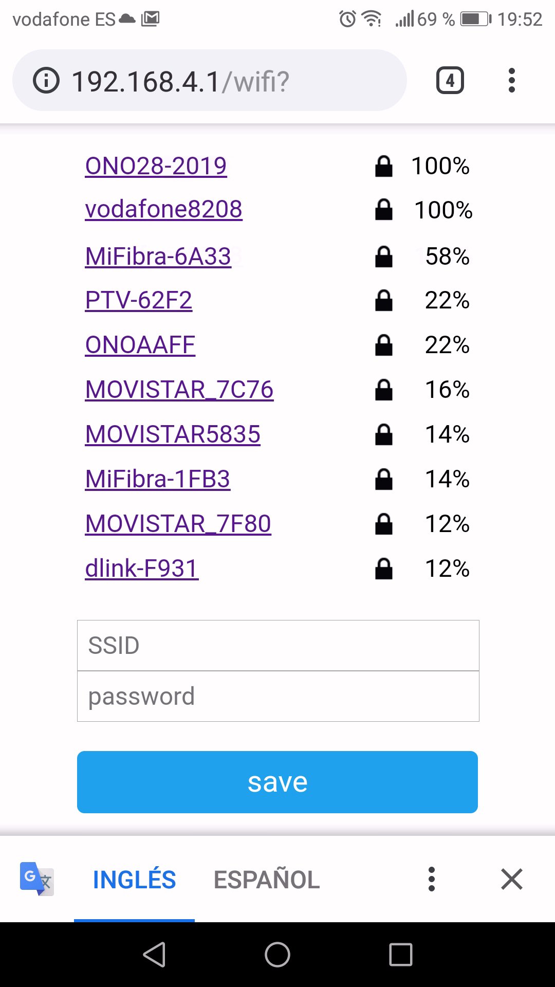This screenshot has width=555, height=987.
Task: Switch translation to ESPAÑOL tab
Action: [267, 879]
